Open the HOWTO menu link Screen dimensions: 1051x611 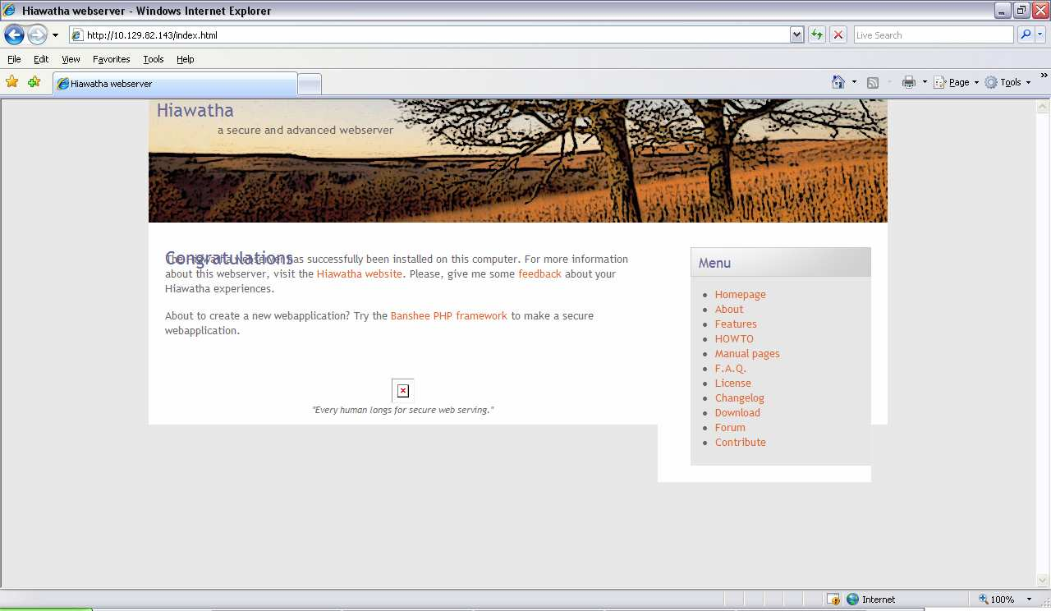coord(734,339)
